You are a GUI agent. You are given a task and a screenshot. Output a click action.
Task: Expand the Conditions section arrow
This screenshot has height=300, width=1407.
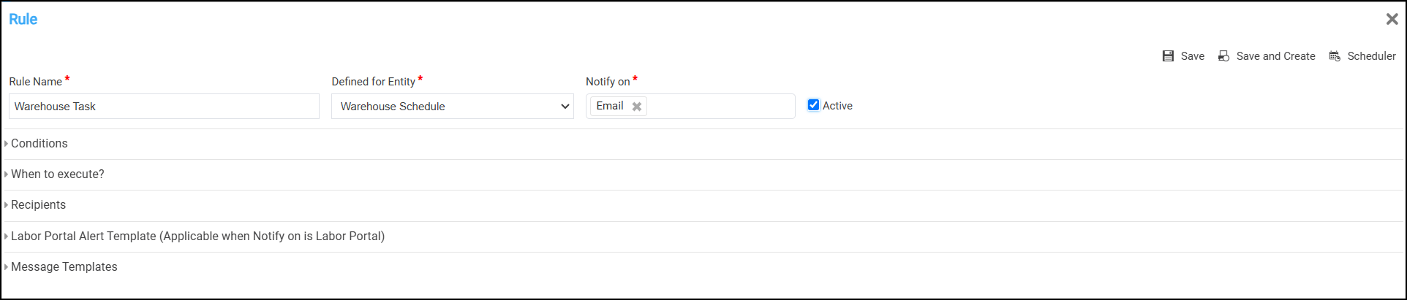pos(6,144)
